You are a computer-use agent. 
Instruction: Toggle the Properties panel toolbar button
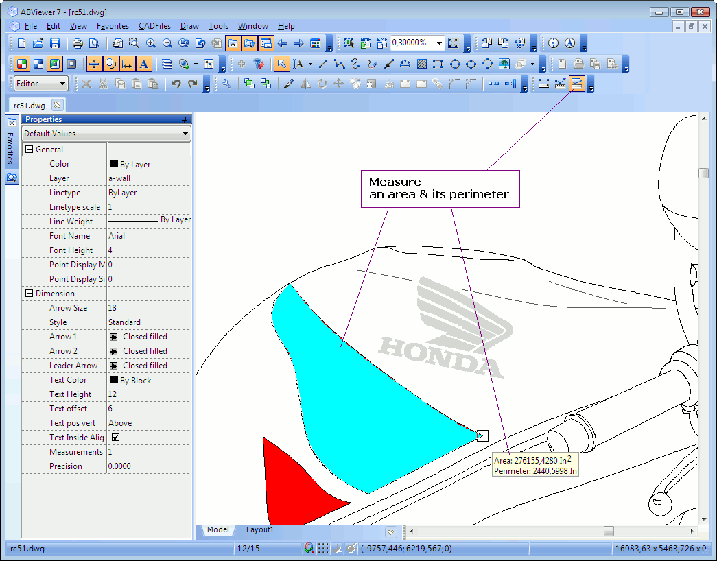(266, 43)
